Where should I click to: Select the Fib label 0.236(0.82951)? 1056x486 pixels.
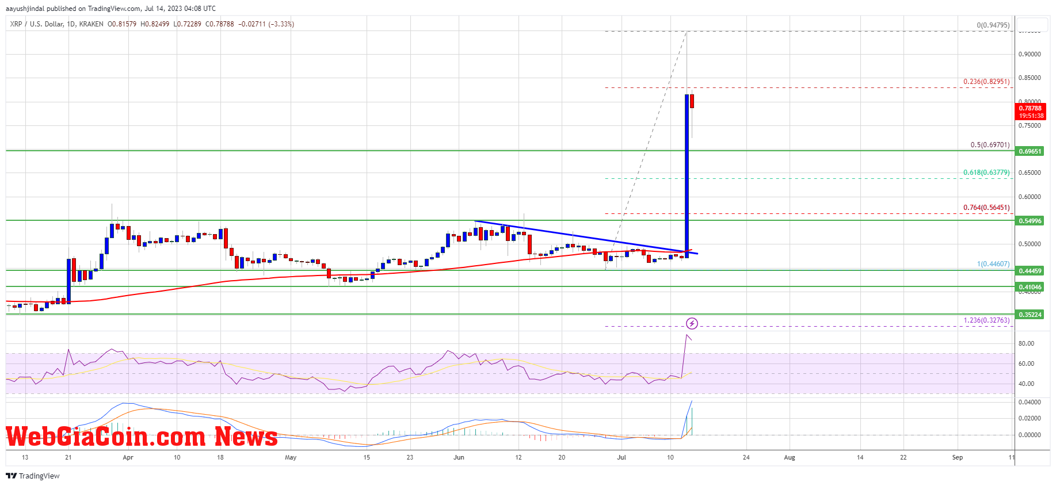pyautogui.click(x=986, y=82)
